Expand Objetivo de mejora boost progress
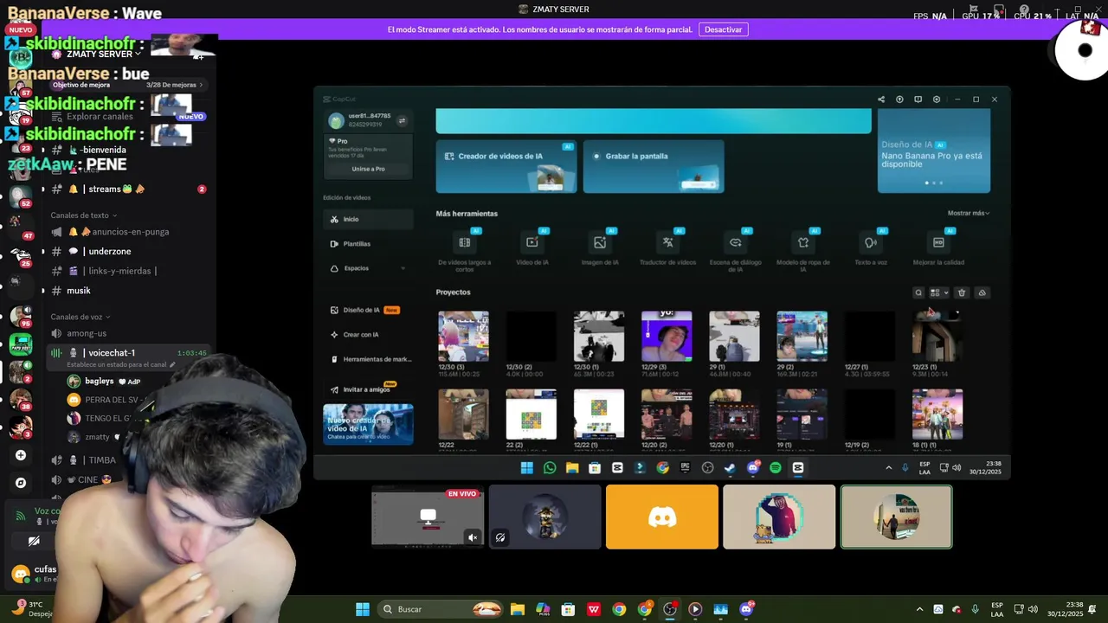1108x623 pixels. click(x=127, y=85)
